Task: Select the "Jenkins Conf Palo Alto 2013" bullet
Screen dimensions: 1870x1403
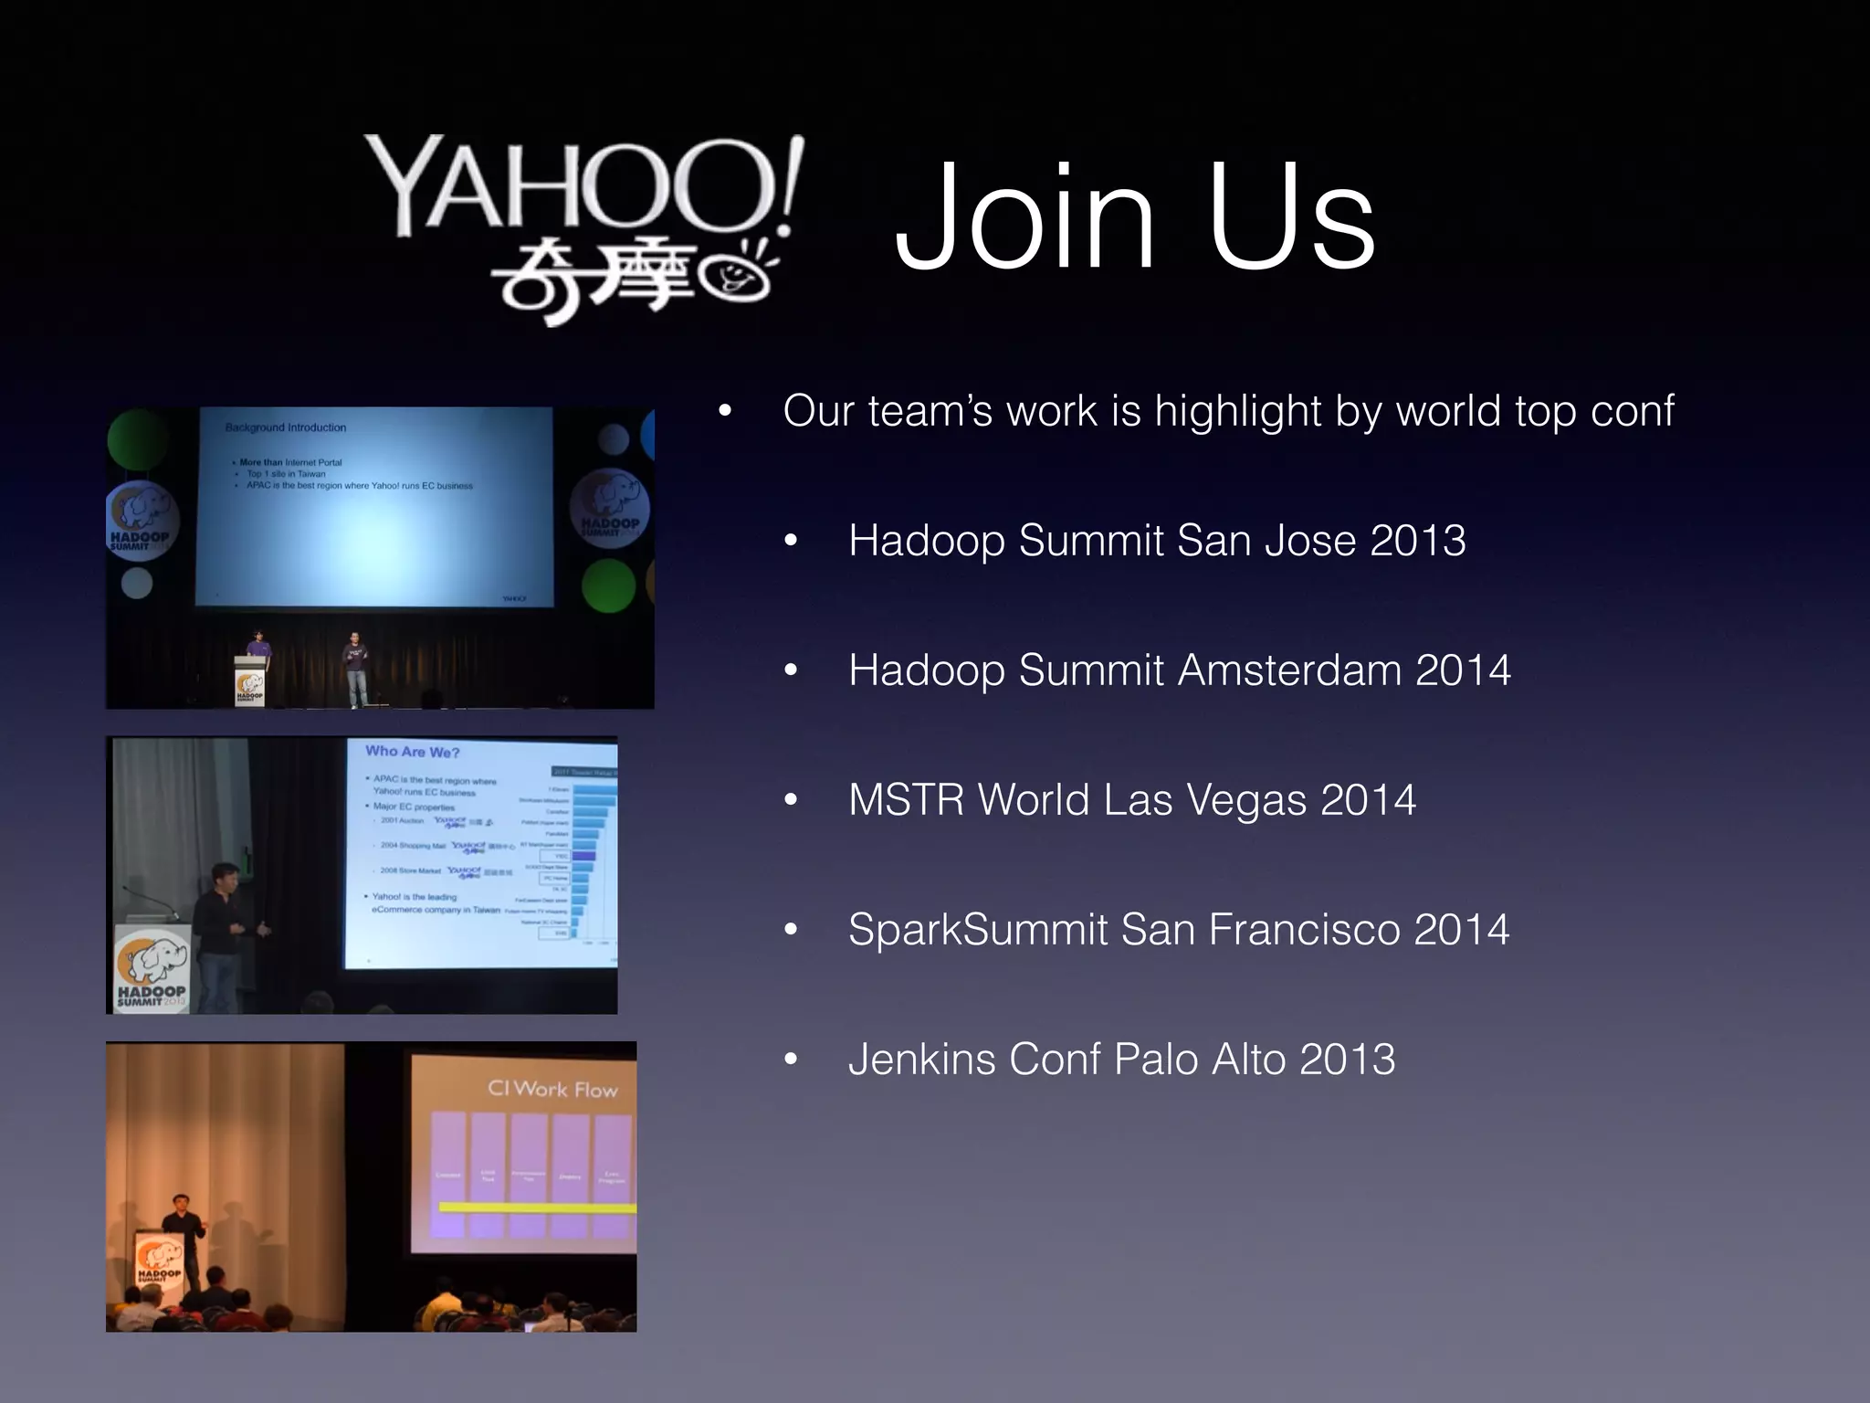Action: tap(1121, 1060)
